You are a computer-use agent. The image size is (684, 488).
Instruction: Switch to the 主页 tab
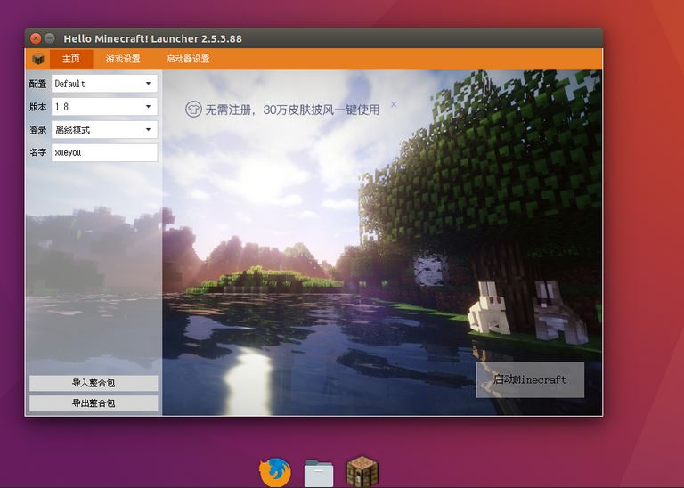tap(71, 59)
